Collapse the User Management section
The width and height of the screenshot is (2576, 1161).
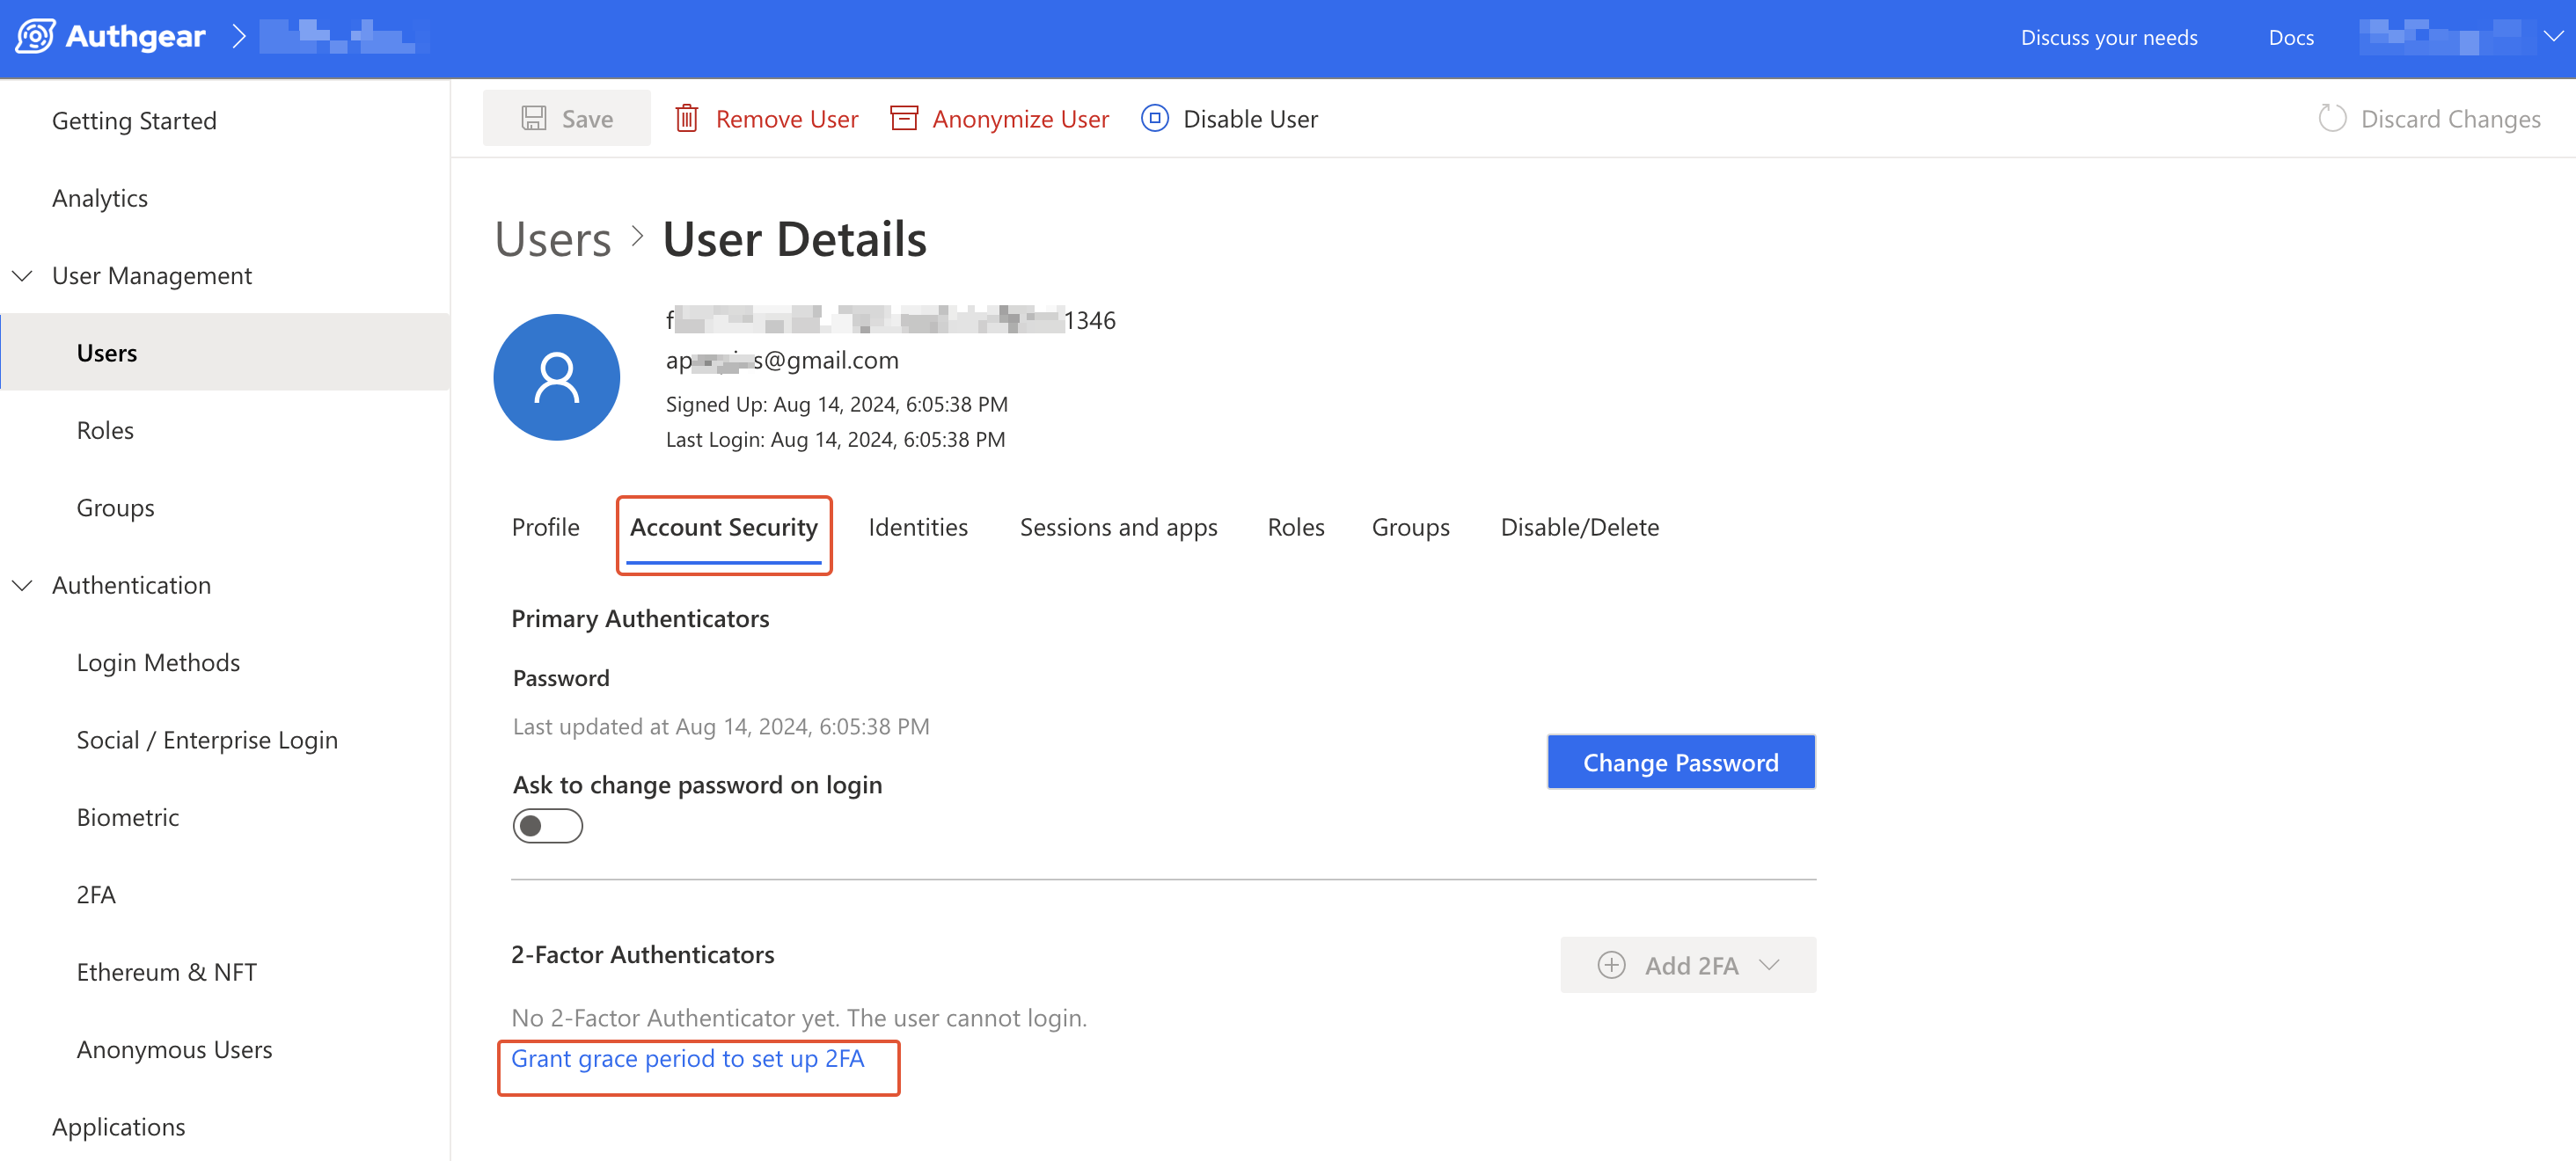pos(22,275)
